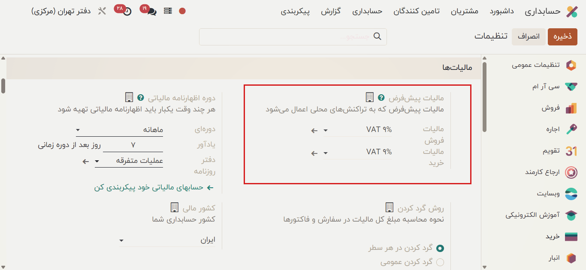Select radio گرد کردن عمومی

coord(440,262)
